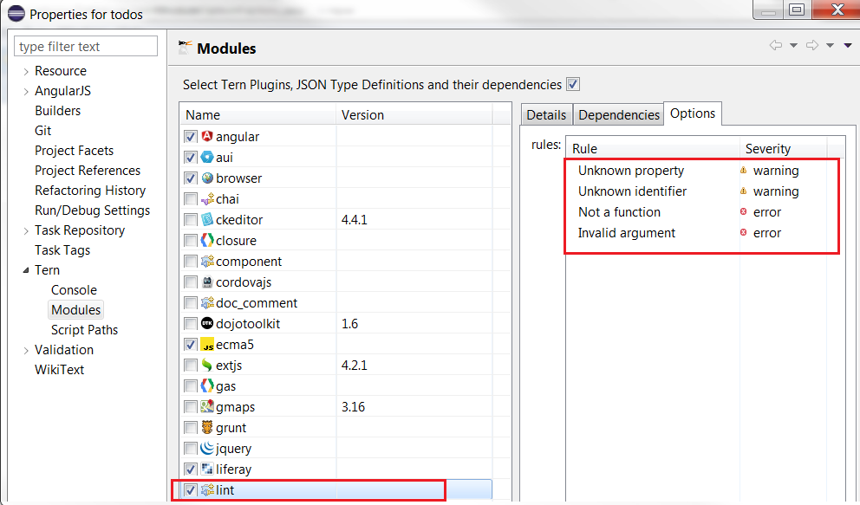
Task: Click the ckeditor module icon
Action: point(207,220)
